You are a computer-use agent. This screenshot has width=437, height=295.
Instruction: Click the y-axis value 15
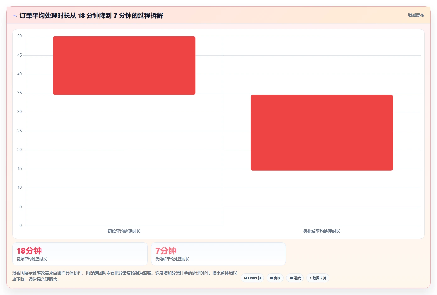[19, 169]
